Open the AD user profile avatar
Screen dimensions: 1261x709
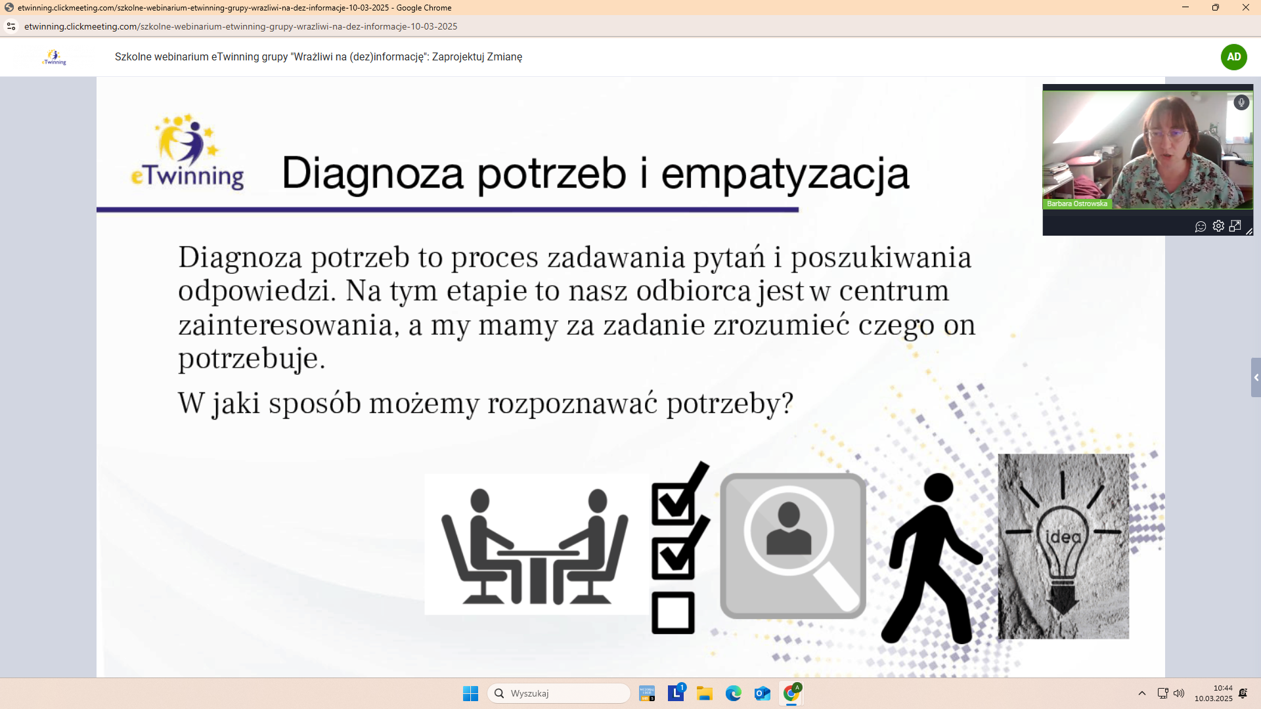[x=1233, y=57]
